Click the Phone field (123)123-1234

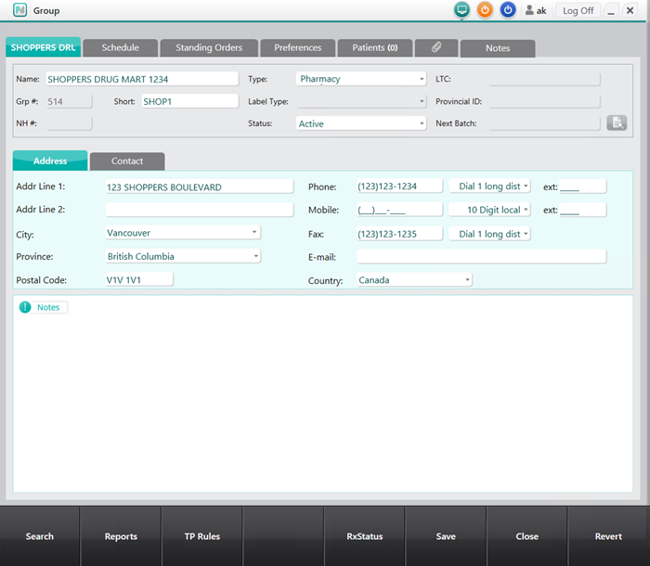pos(399,187)
